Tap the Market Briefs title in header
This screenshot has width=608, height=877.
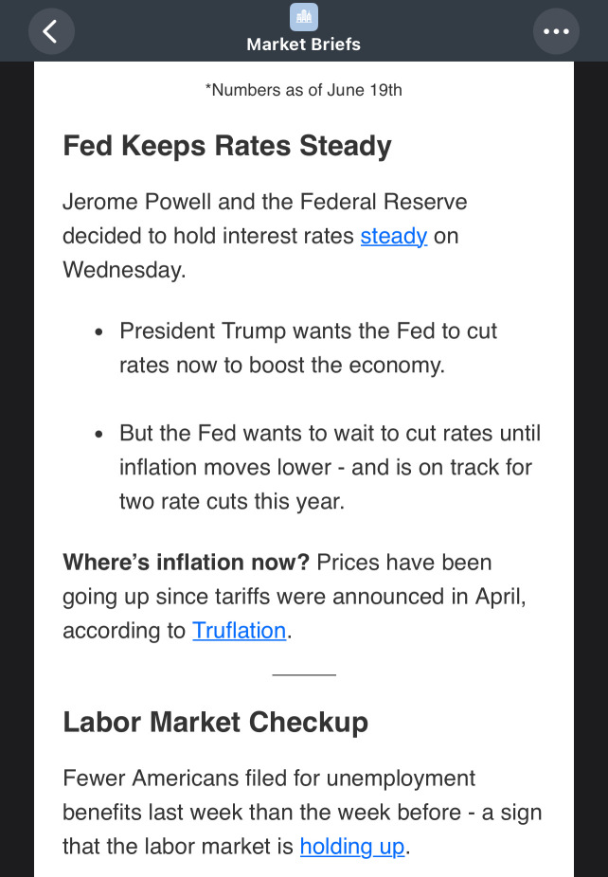click(304, 45)
